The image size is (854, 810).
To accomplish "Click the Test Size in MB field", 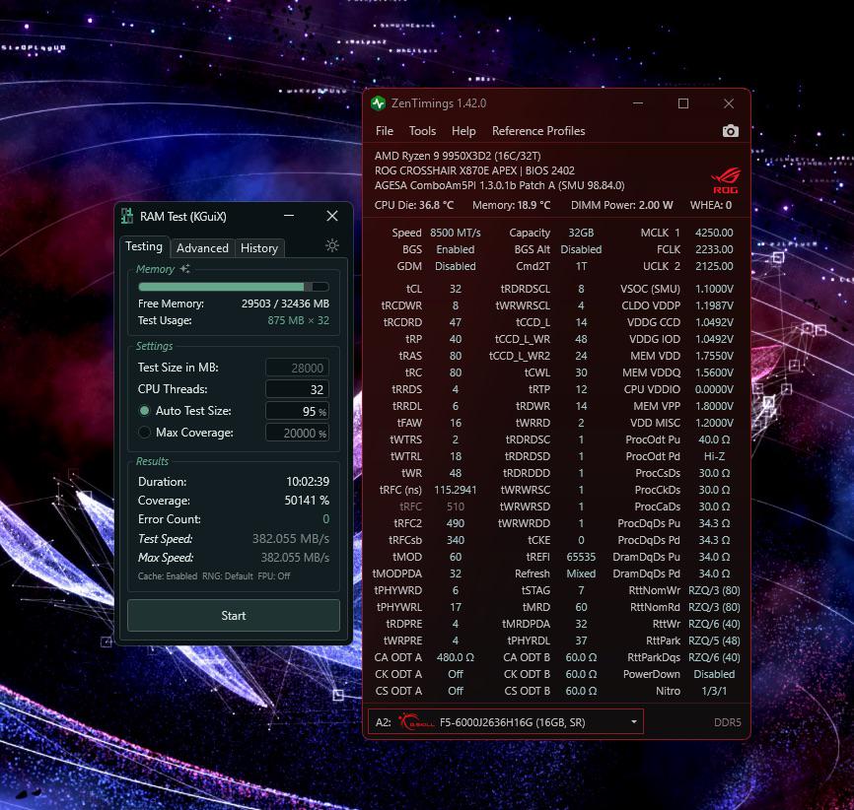I will pyautogui.click(x=297, y=368).
